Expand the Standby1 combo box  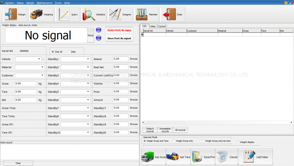click(x=88, y=59)
